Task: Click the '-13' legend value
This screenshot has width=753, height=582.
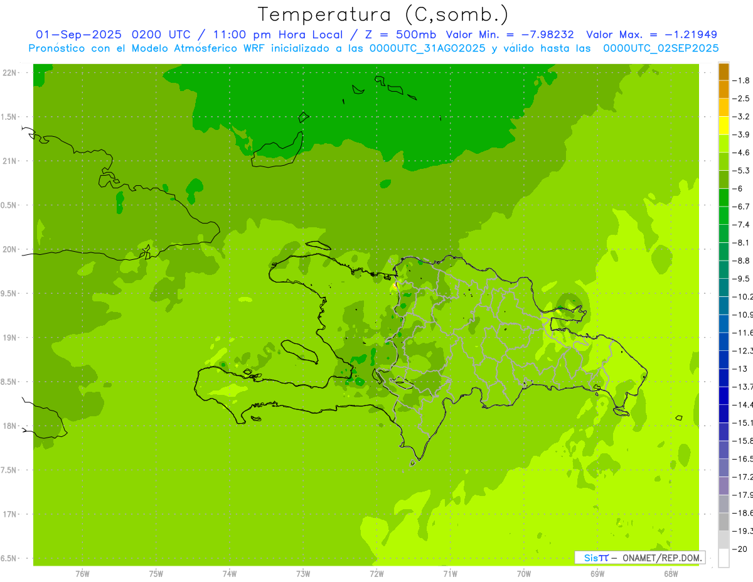Action: pyautogui.click(x=739, y=369)
